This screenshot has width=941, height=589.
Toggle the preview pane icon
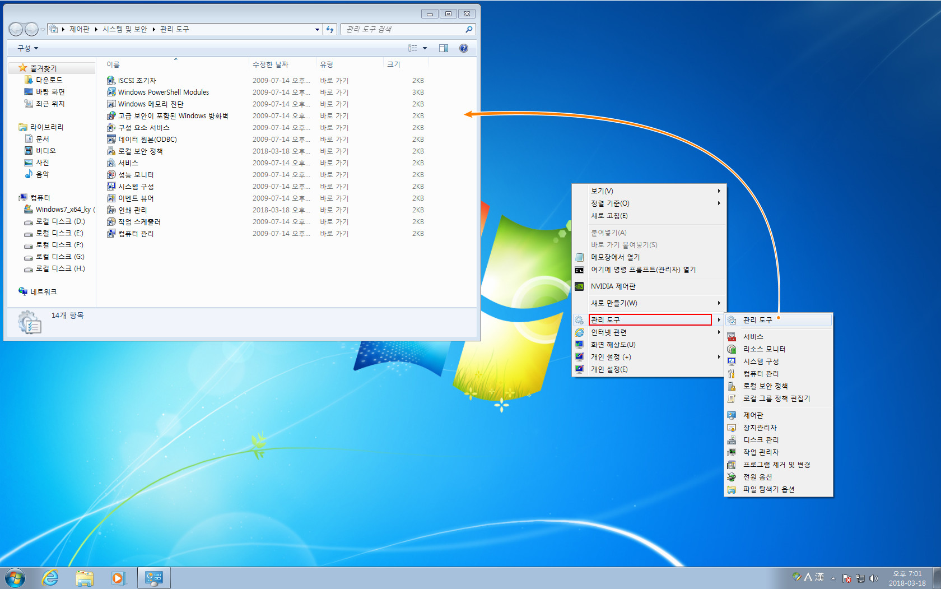[444, 48]
